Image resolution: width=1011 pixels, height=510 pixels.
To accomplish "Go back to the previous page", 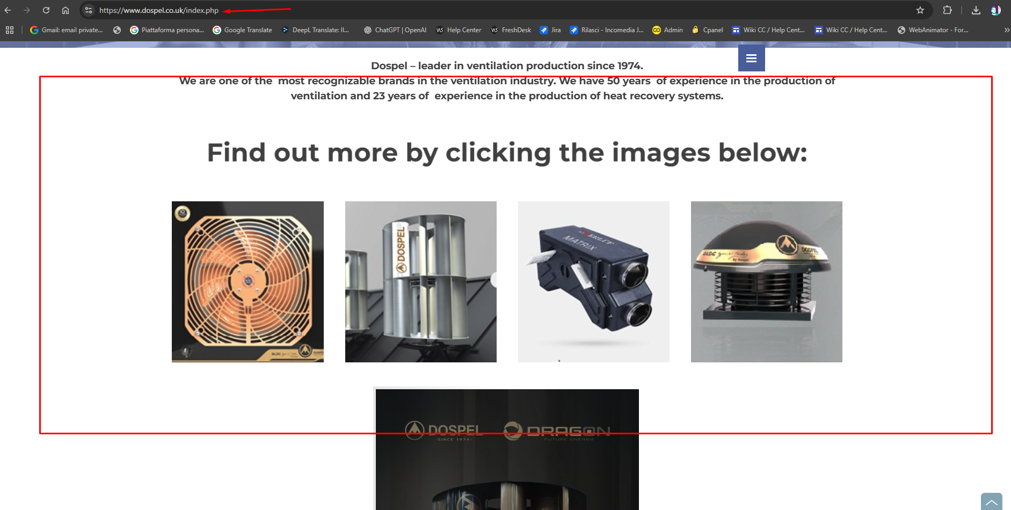I will pos(8,10).
